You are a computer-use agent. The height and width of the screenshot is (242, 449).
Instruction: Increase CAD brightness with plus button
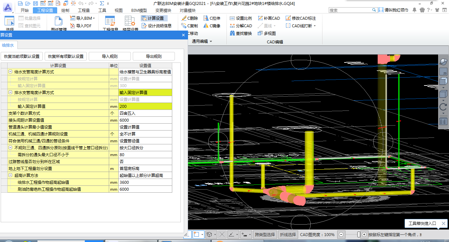click(364, 234)
